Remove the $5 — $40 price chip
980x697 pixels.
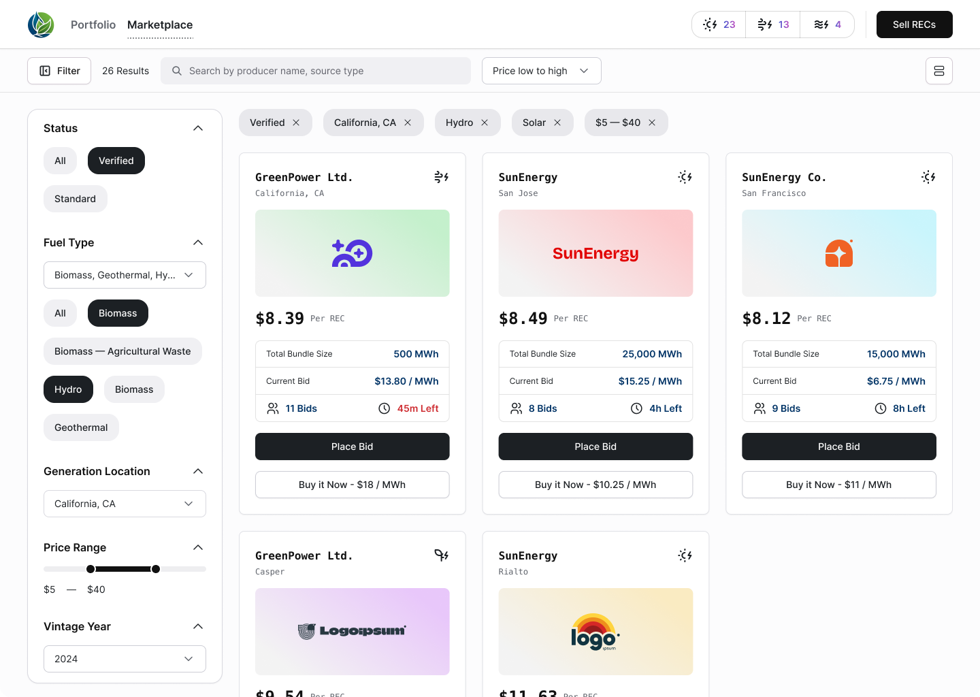[x=652, y=123]
